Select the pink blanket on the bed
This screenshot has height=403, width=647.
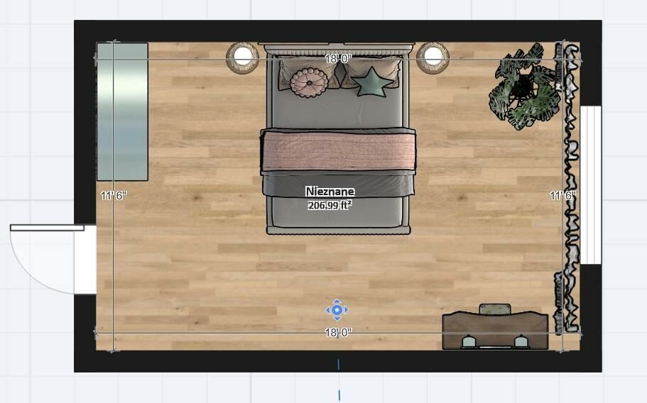(338, 150)
